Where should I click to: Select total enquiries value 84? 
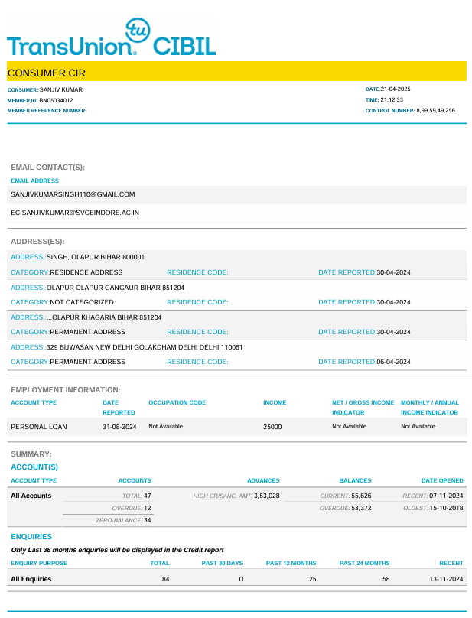tap(165, 579)
